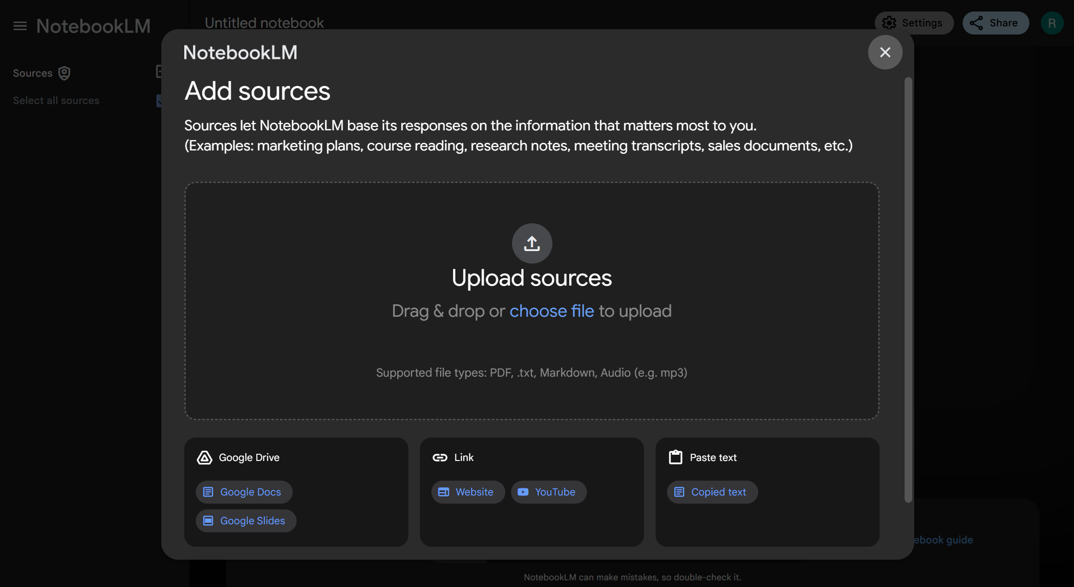This screenshot has height=587, width=1074.
Task: Click the Paste text section label
Action: pos(713,458)
